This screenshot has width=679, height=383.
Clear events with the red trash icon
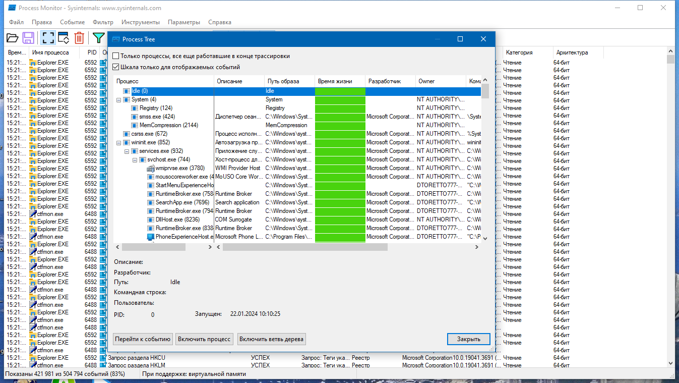pyautogui.click(x=79, y=38)
